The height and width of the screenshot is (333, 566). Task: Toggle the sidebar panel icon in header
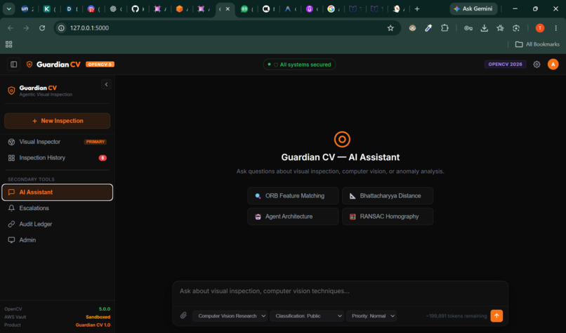(14, 65)
